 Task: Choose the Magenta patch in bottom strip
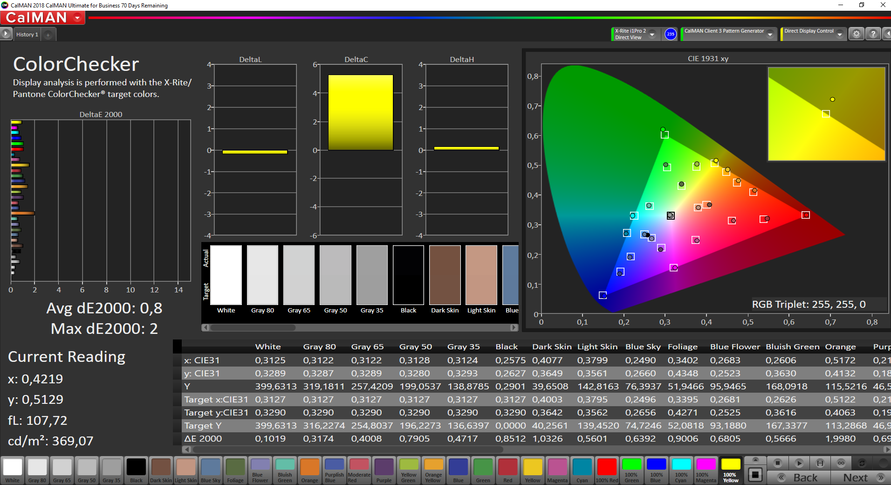point(557,470)
